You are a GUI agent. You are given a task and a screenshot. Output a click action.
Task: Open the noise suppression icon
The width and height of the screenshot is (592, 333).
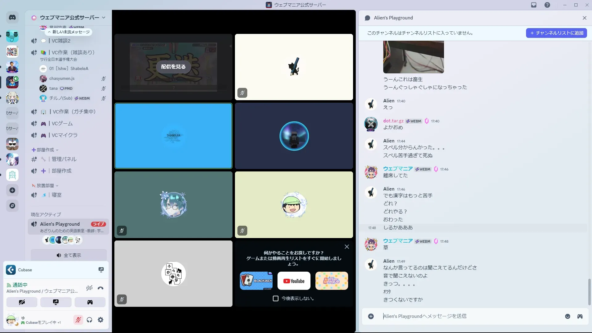(89, 288)
